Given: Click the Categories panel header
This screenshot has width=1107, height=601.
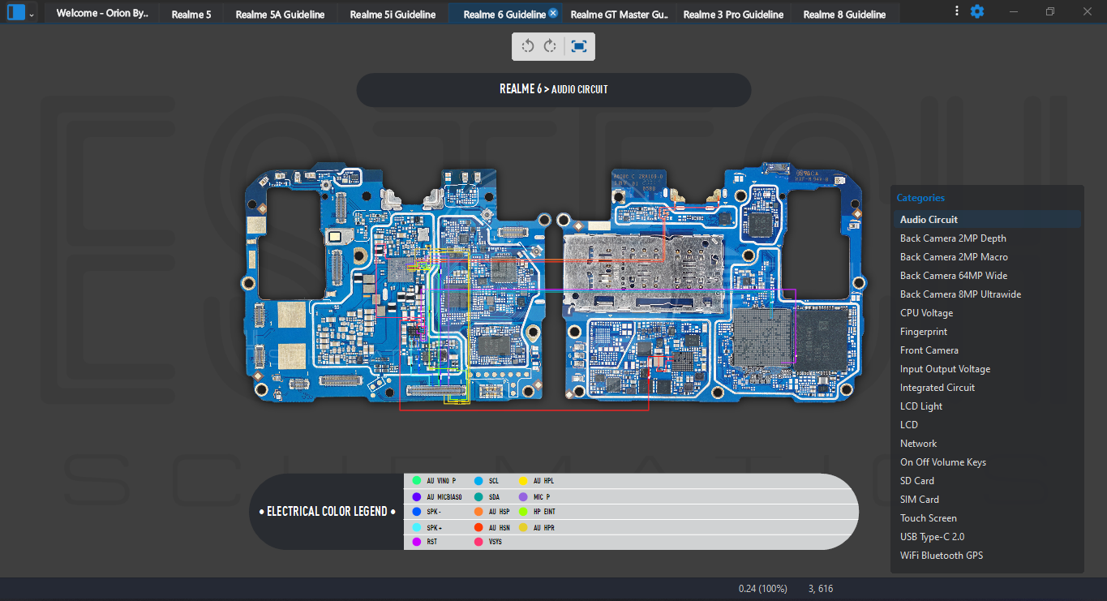Looking at the screenshot, I should [920, 198].
